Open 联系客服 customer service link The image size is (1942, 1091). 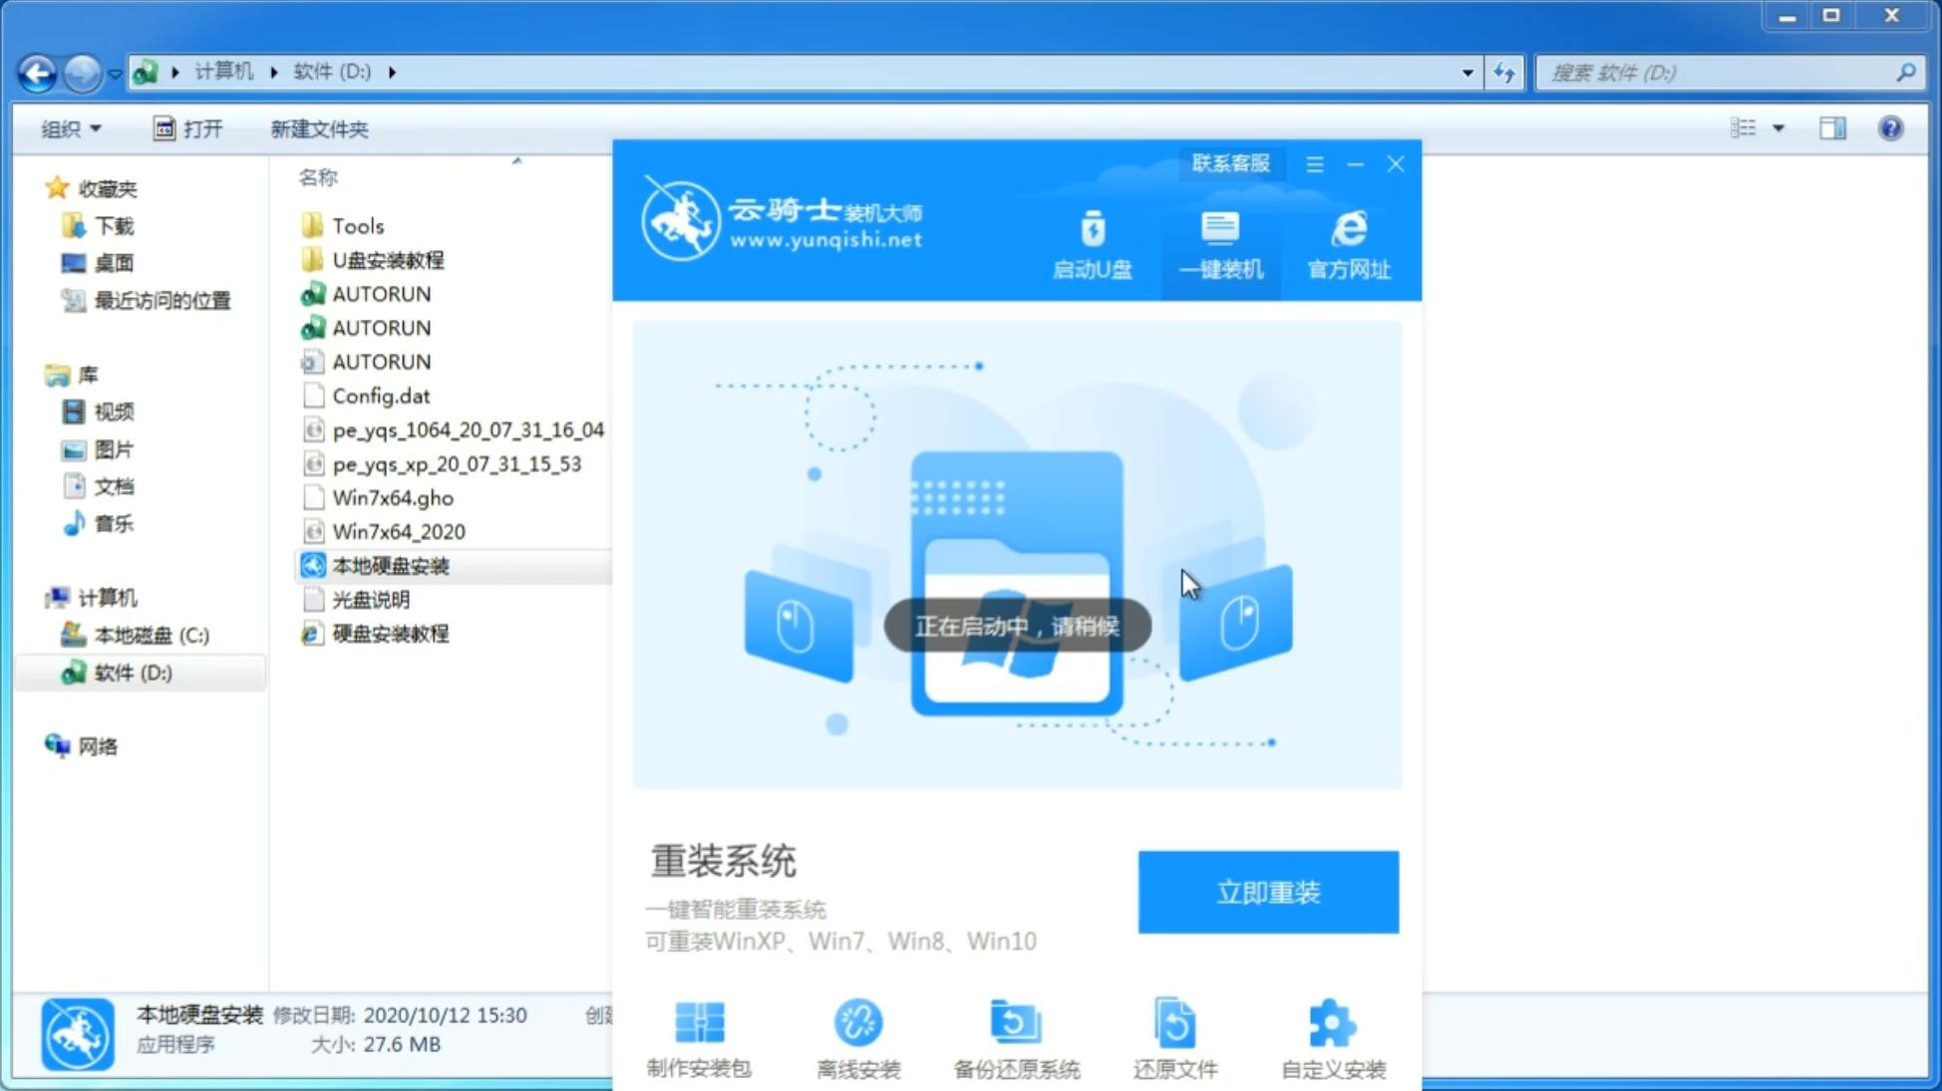(x=1228, y=162)
